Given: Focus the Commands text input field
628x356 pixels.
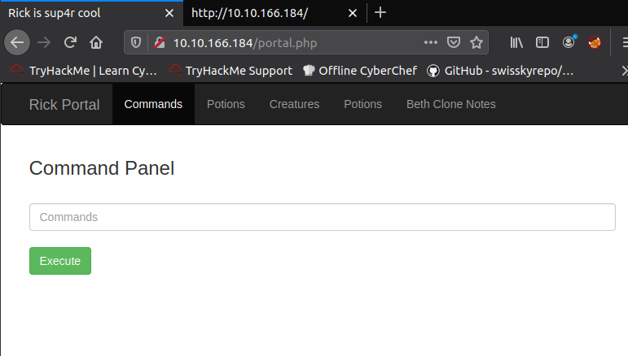Looking at the screenshot, I should coord(322,217).
